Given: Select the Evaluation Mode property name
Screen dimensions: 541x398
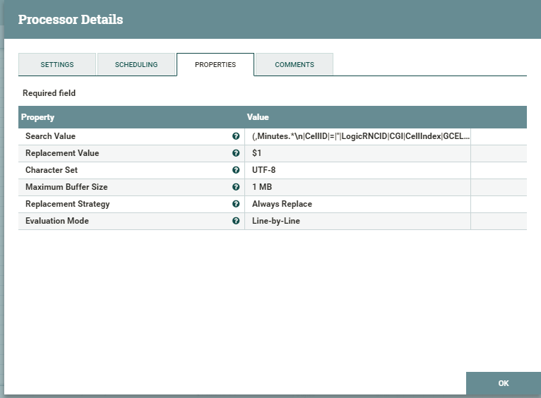Looking at the screenshot, I should [57, 221].
